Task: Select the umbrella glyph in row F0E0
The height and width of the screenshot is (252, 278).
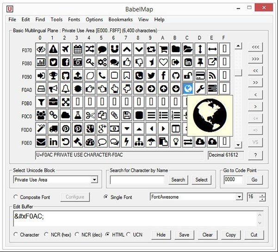Action: [x=151, y=142]
